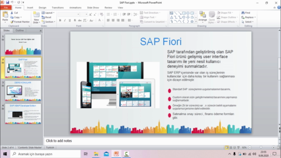Viewport: 281px width, 158px height.
Task: Toggle italic formatting
Action: 65,20
